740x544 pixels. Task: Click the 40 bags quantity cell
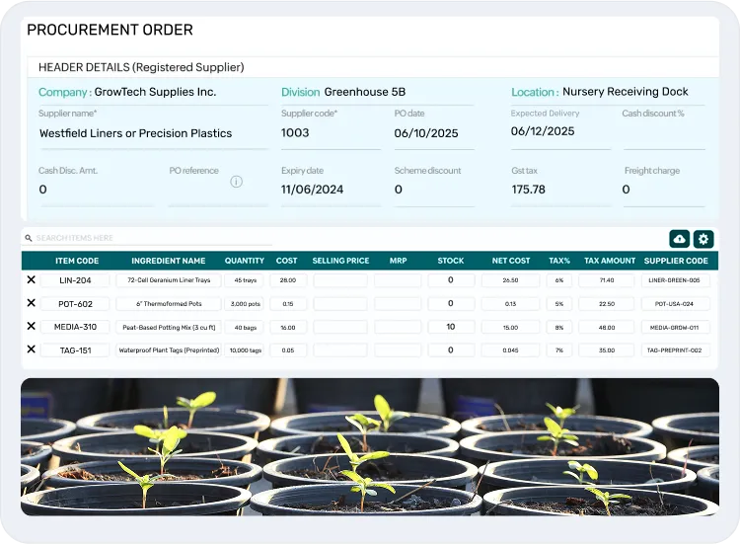click(245, 327)
